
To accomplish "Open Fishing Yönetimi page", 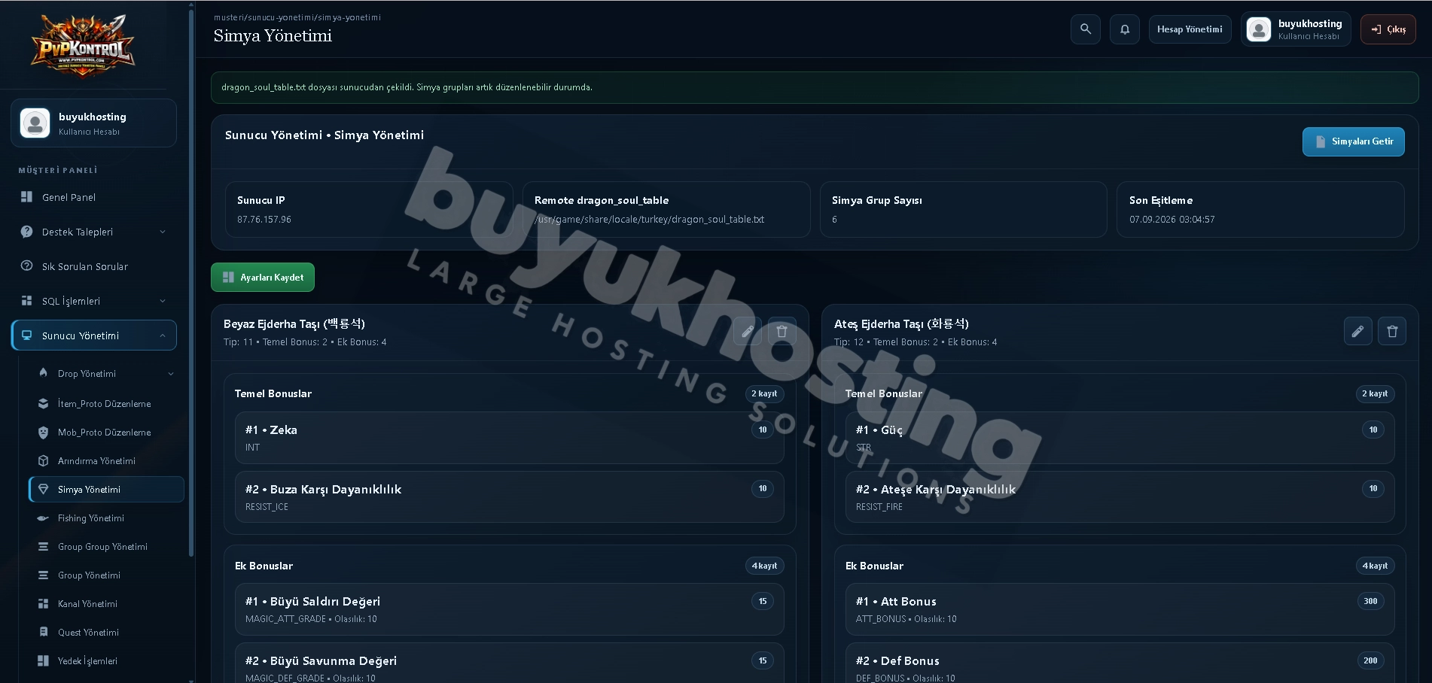I will point(106,518).
